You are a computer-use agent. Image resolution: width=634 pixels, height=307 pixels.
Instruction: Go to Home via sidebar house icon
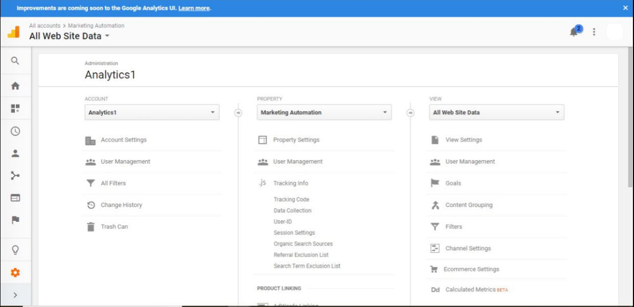15,86
